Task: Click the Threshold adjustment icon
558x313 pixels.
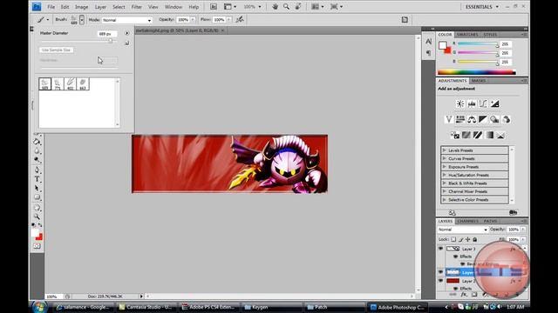Action: coord(478,136)
